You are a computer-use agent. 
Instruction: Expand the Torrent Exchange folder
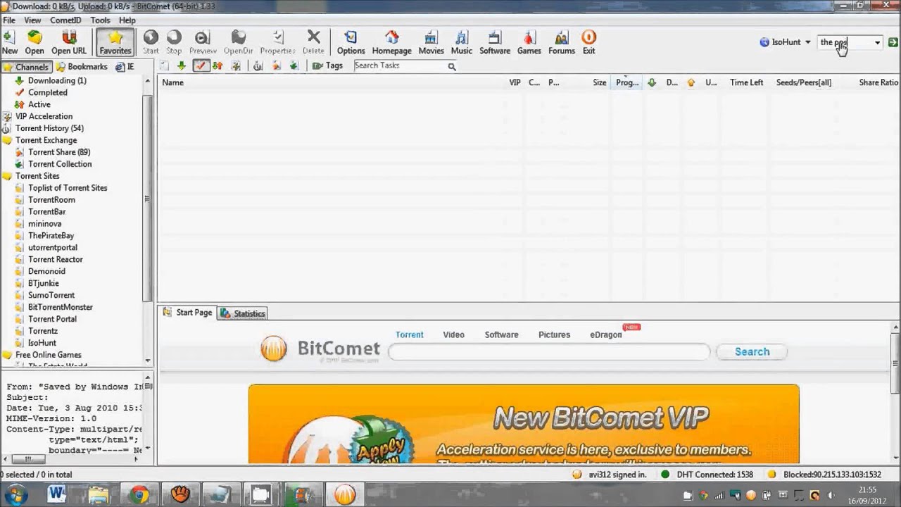pos(46,140)
